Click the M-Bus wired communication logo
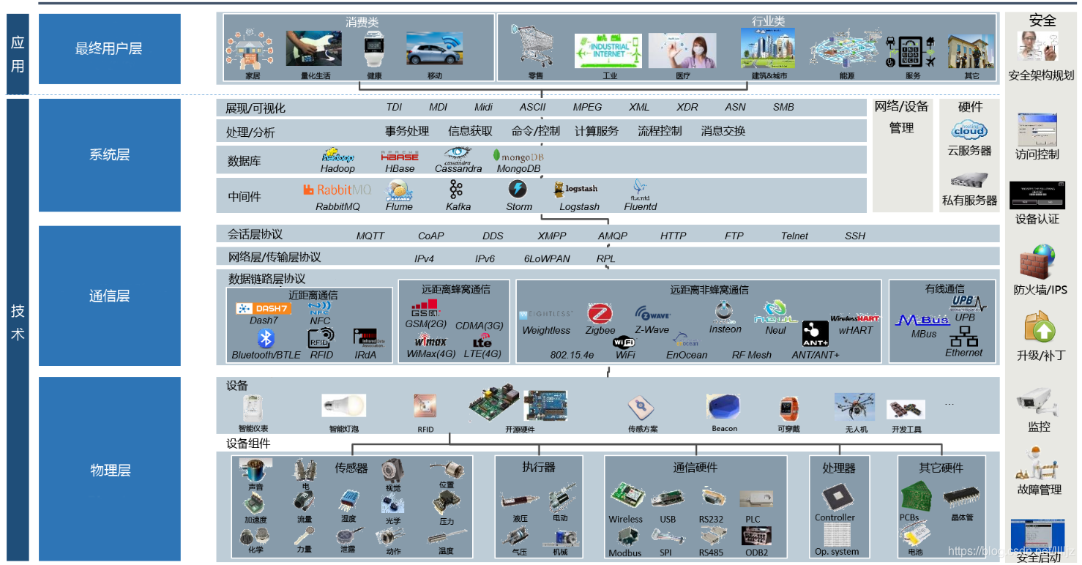The image size is (1082, 565). pos(922,320)
